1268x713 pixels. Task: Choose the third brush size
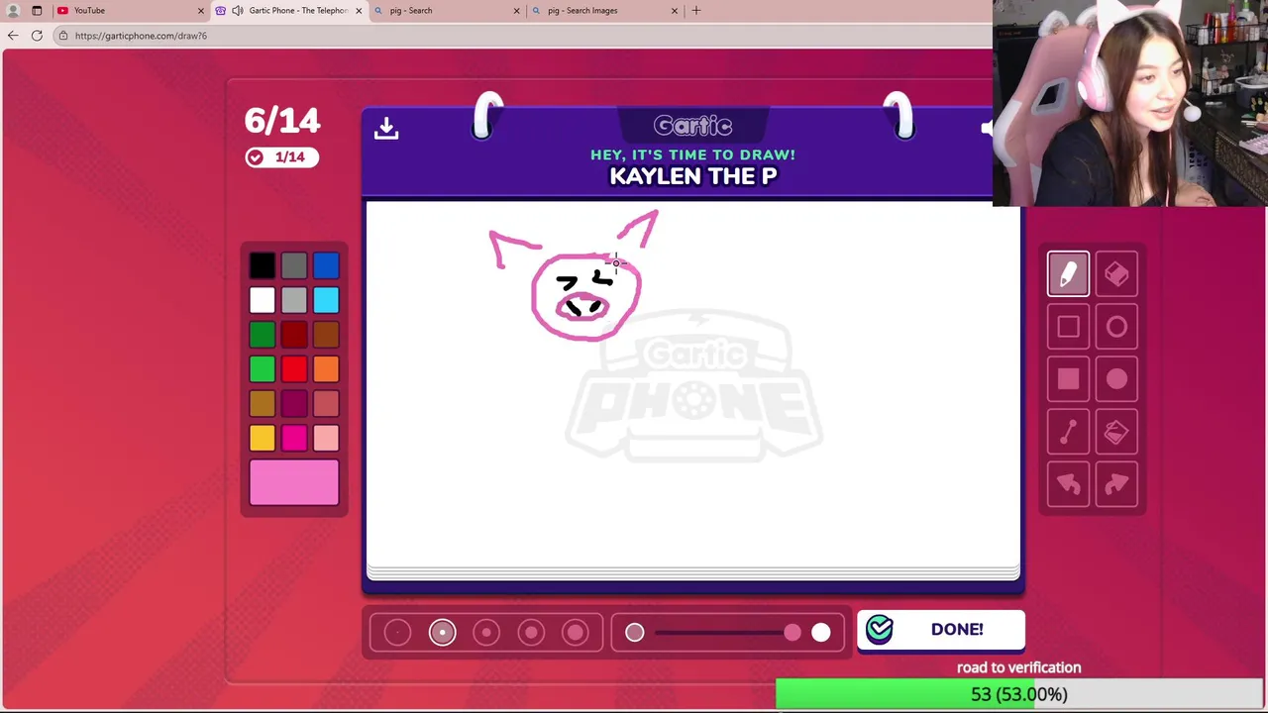(x=486, y=633)
